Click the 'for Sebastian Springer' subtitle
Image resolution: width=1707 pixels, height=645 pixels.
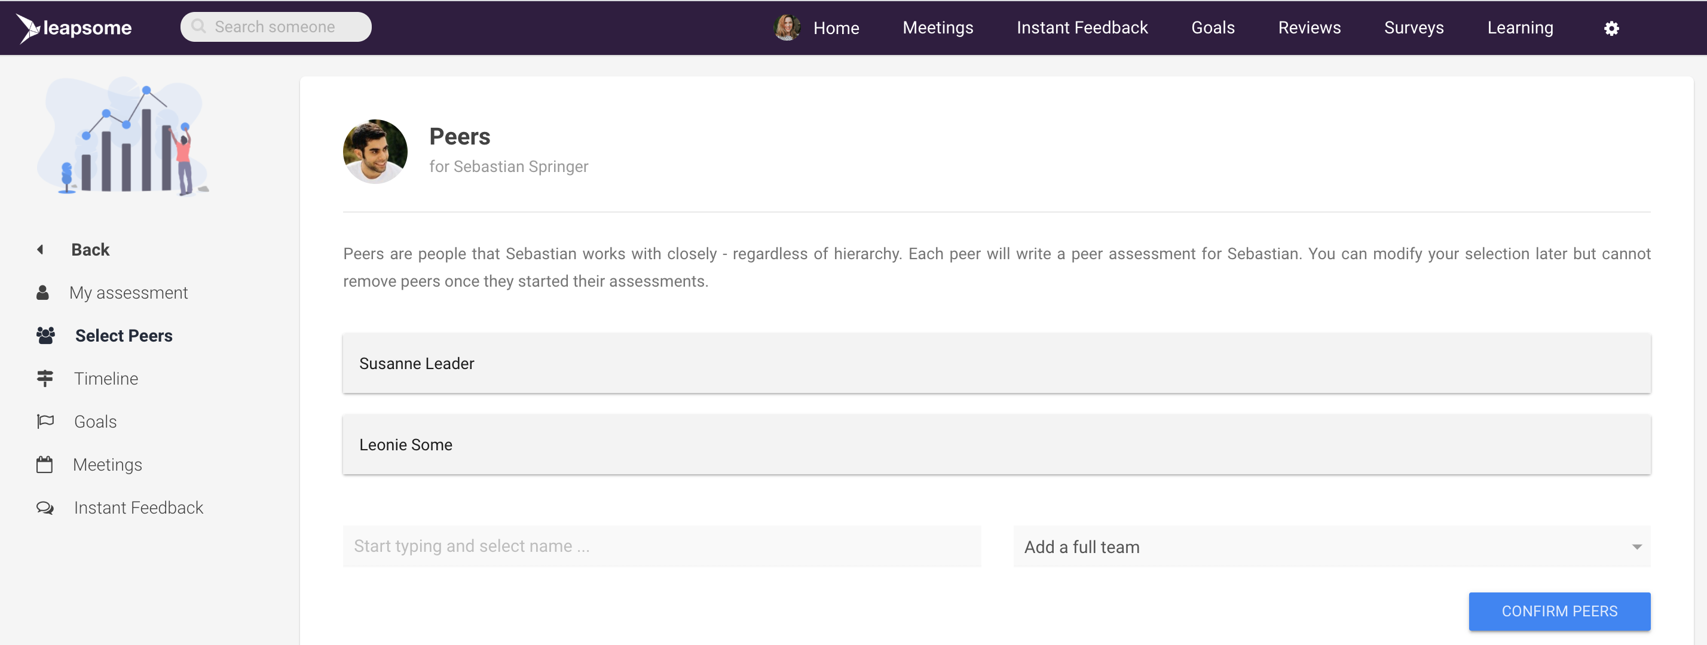[508, 167]
